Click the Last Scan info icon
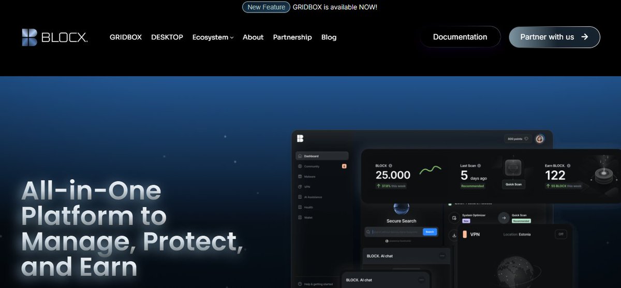The image size is (621, 288). [479, 166]
